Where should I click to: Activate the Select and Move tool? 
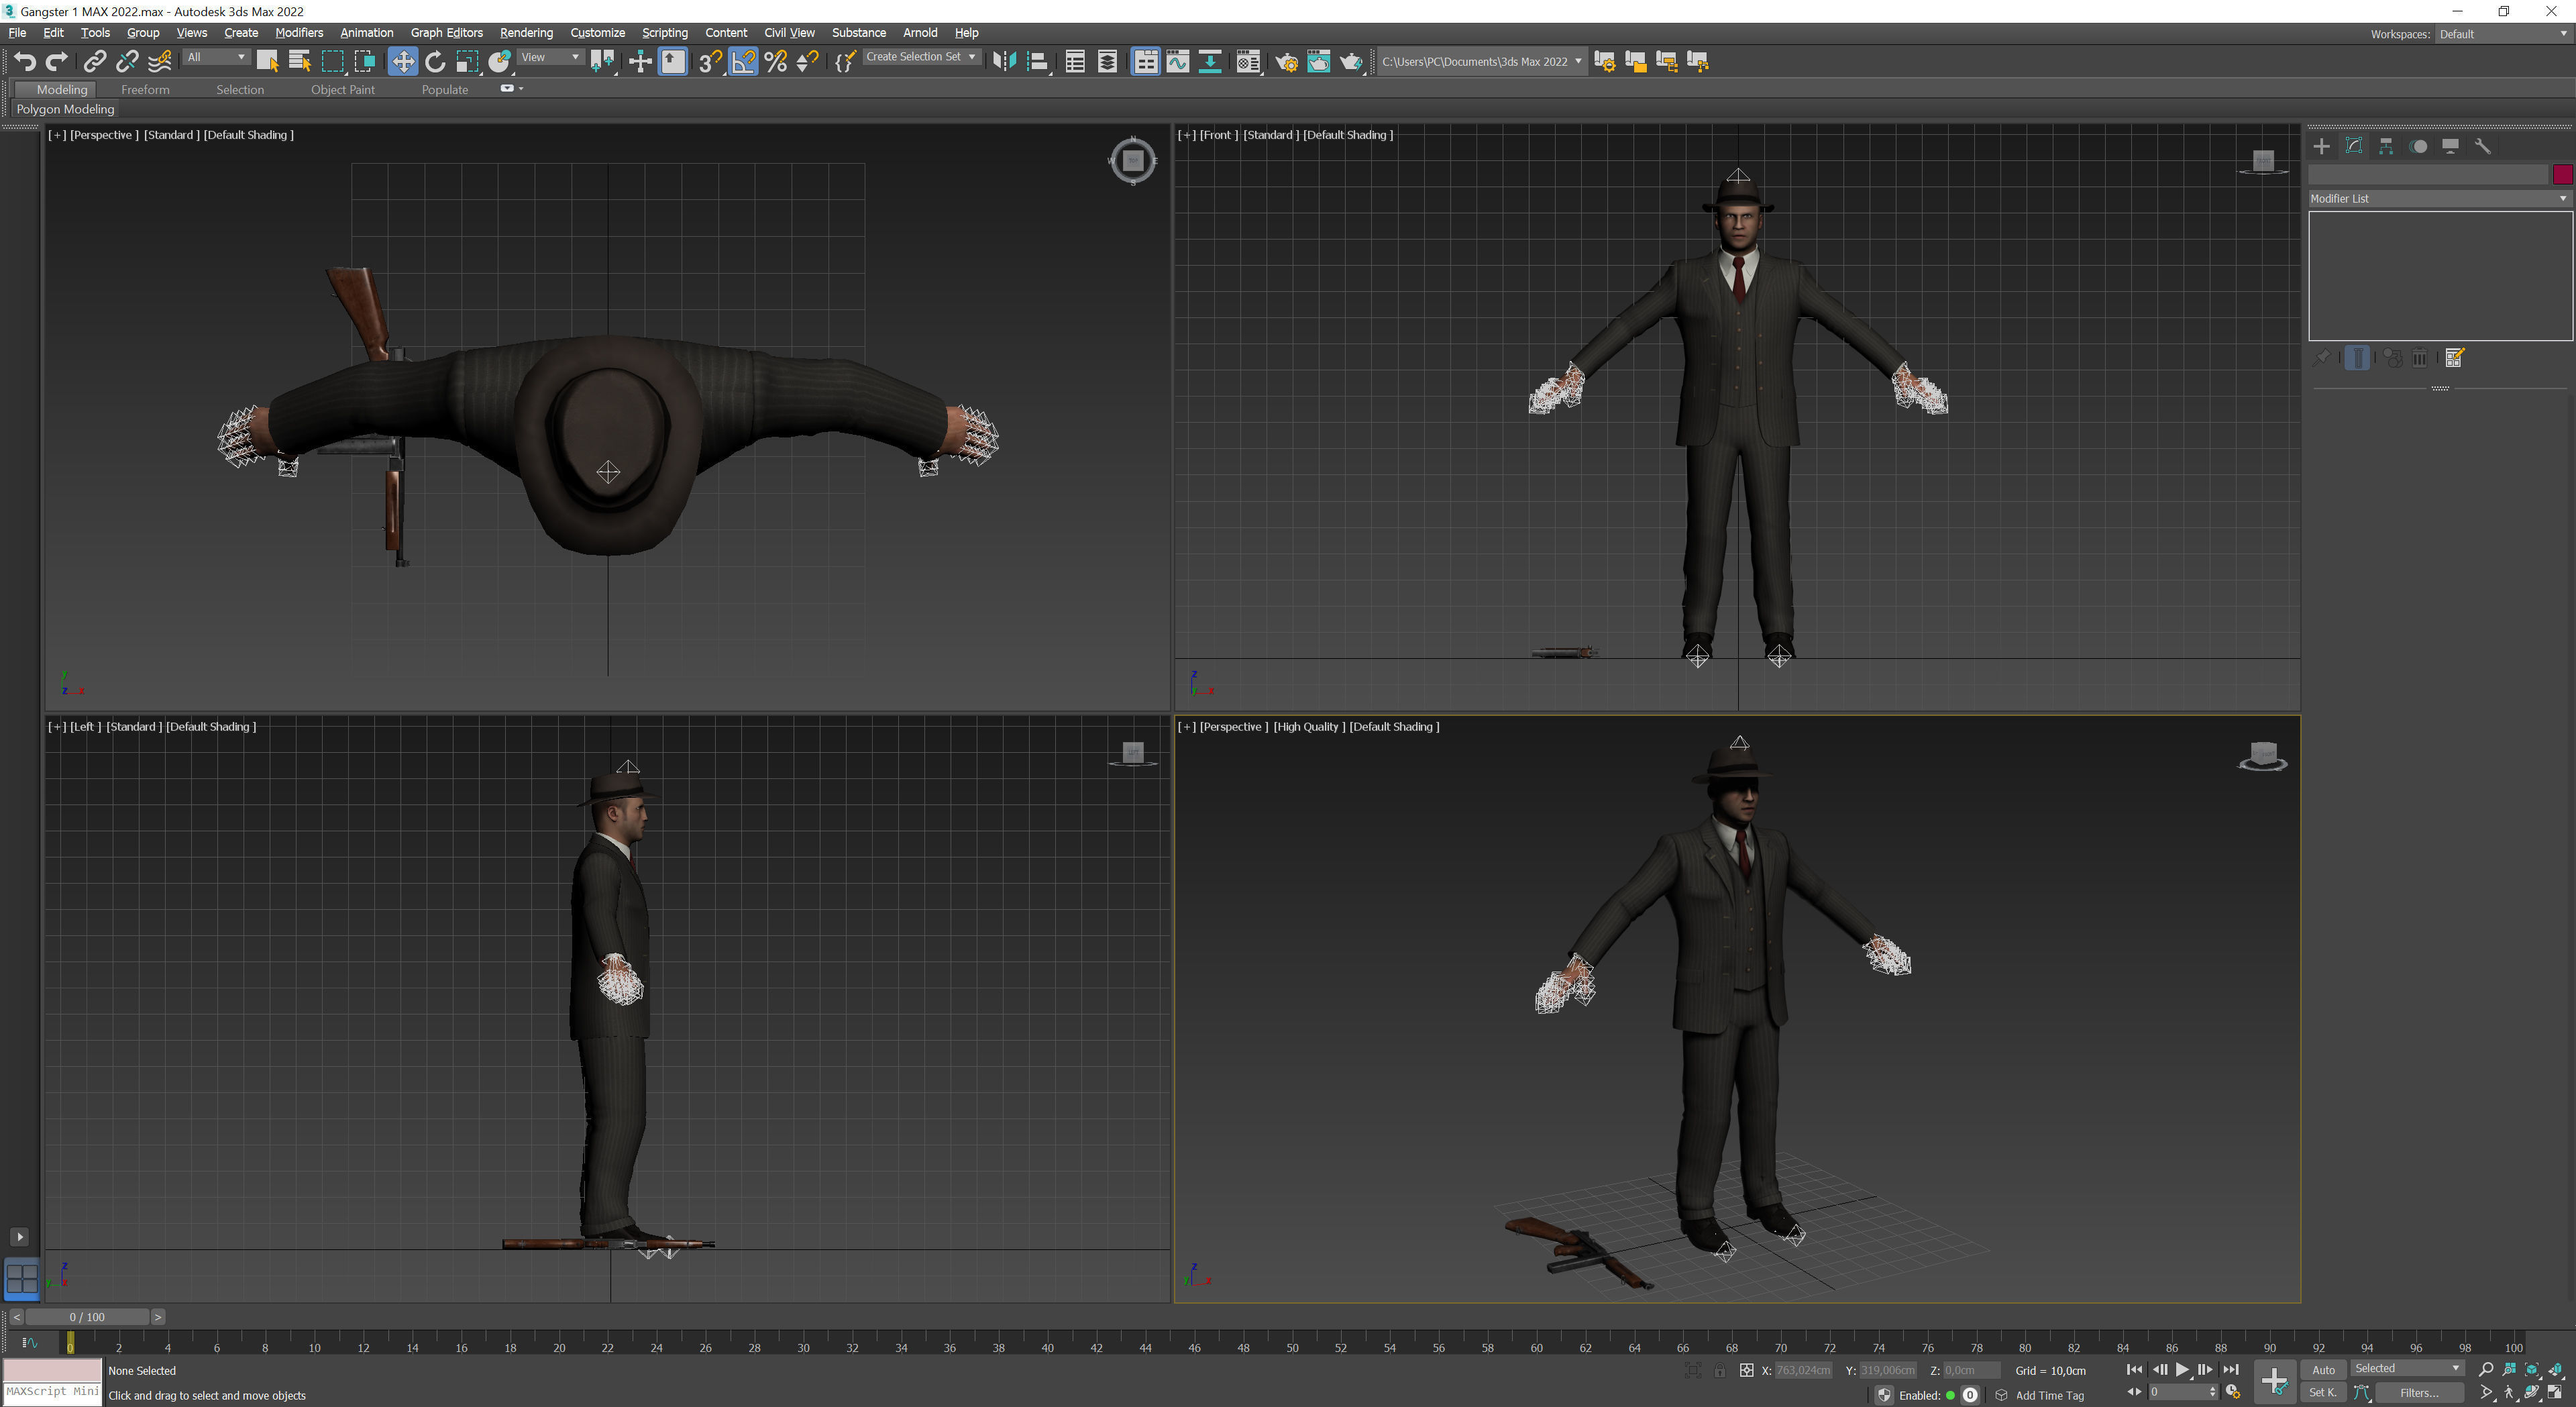pos(402,62)
